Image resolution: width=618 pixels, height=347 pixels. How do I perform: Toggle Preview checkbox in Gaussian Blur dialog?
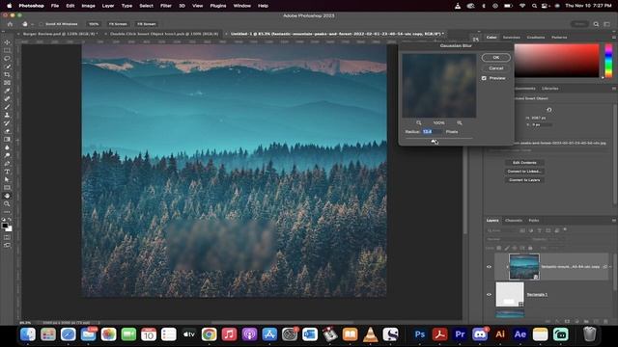pos(484,78)
